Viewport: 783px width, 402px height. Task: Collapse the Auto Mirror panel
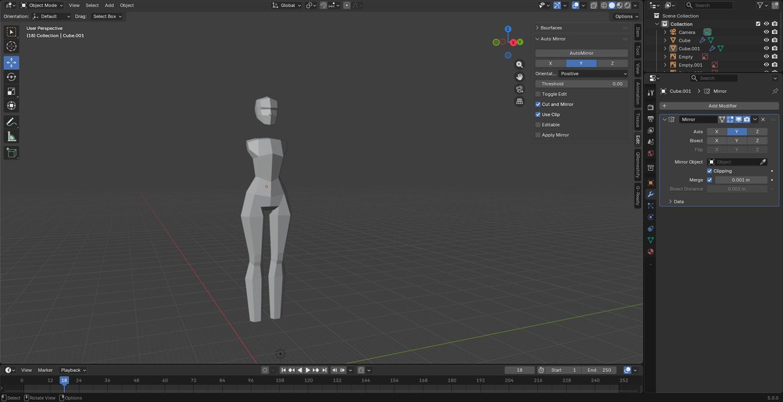[537, 39]
